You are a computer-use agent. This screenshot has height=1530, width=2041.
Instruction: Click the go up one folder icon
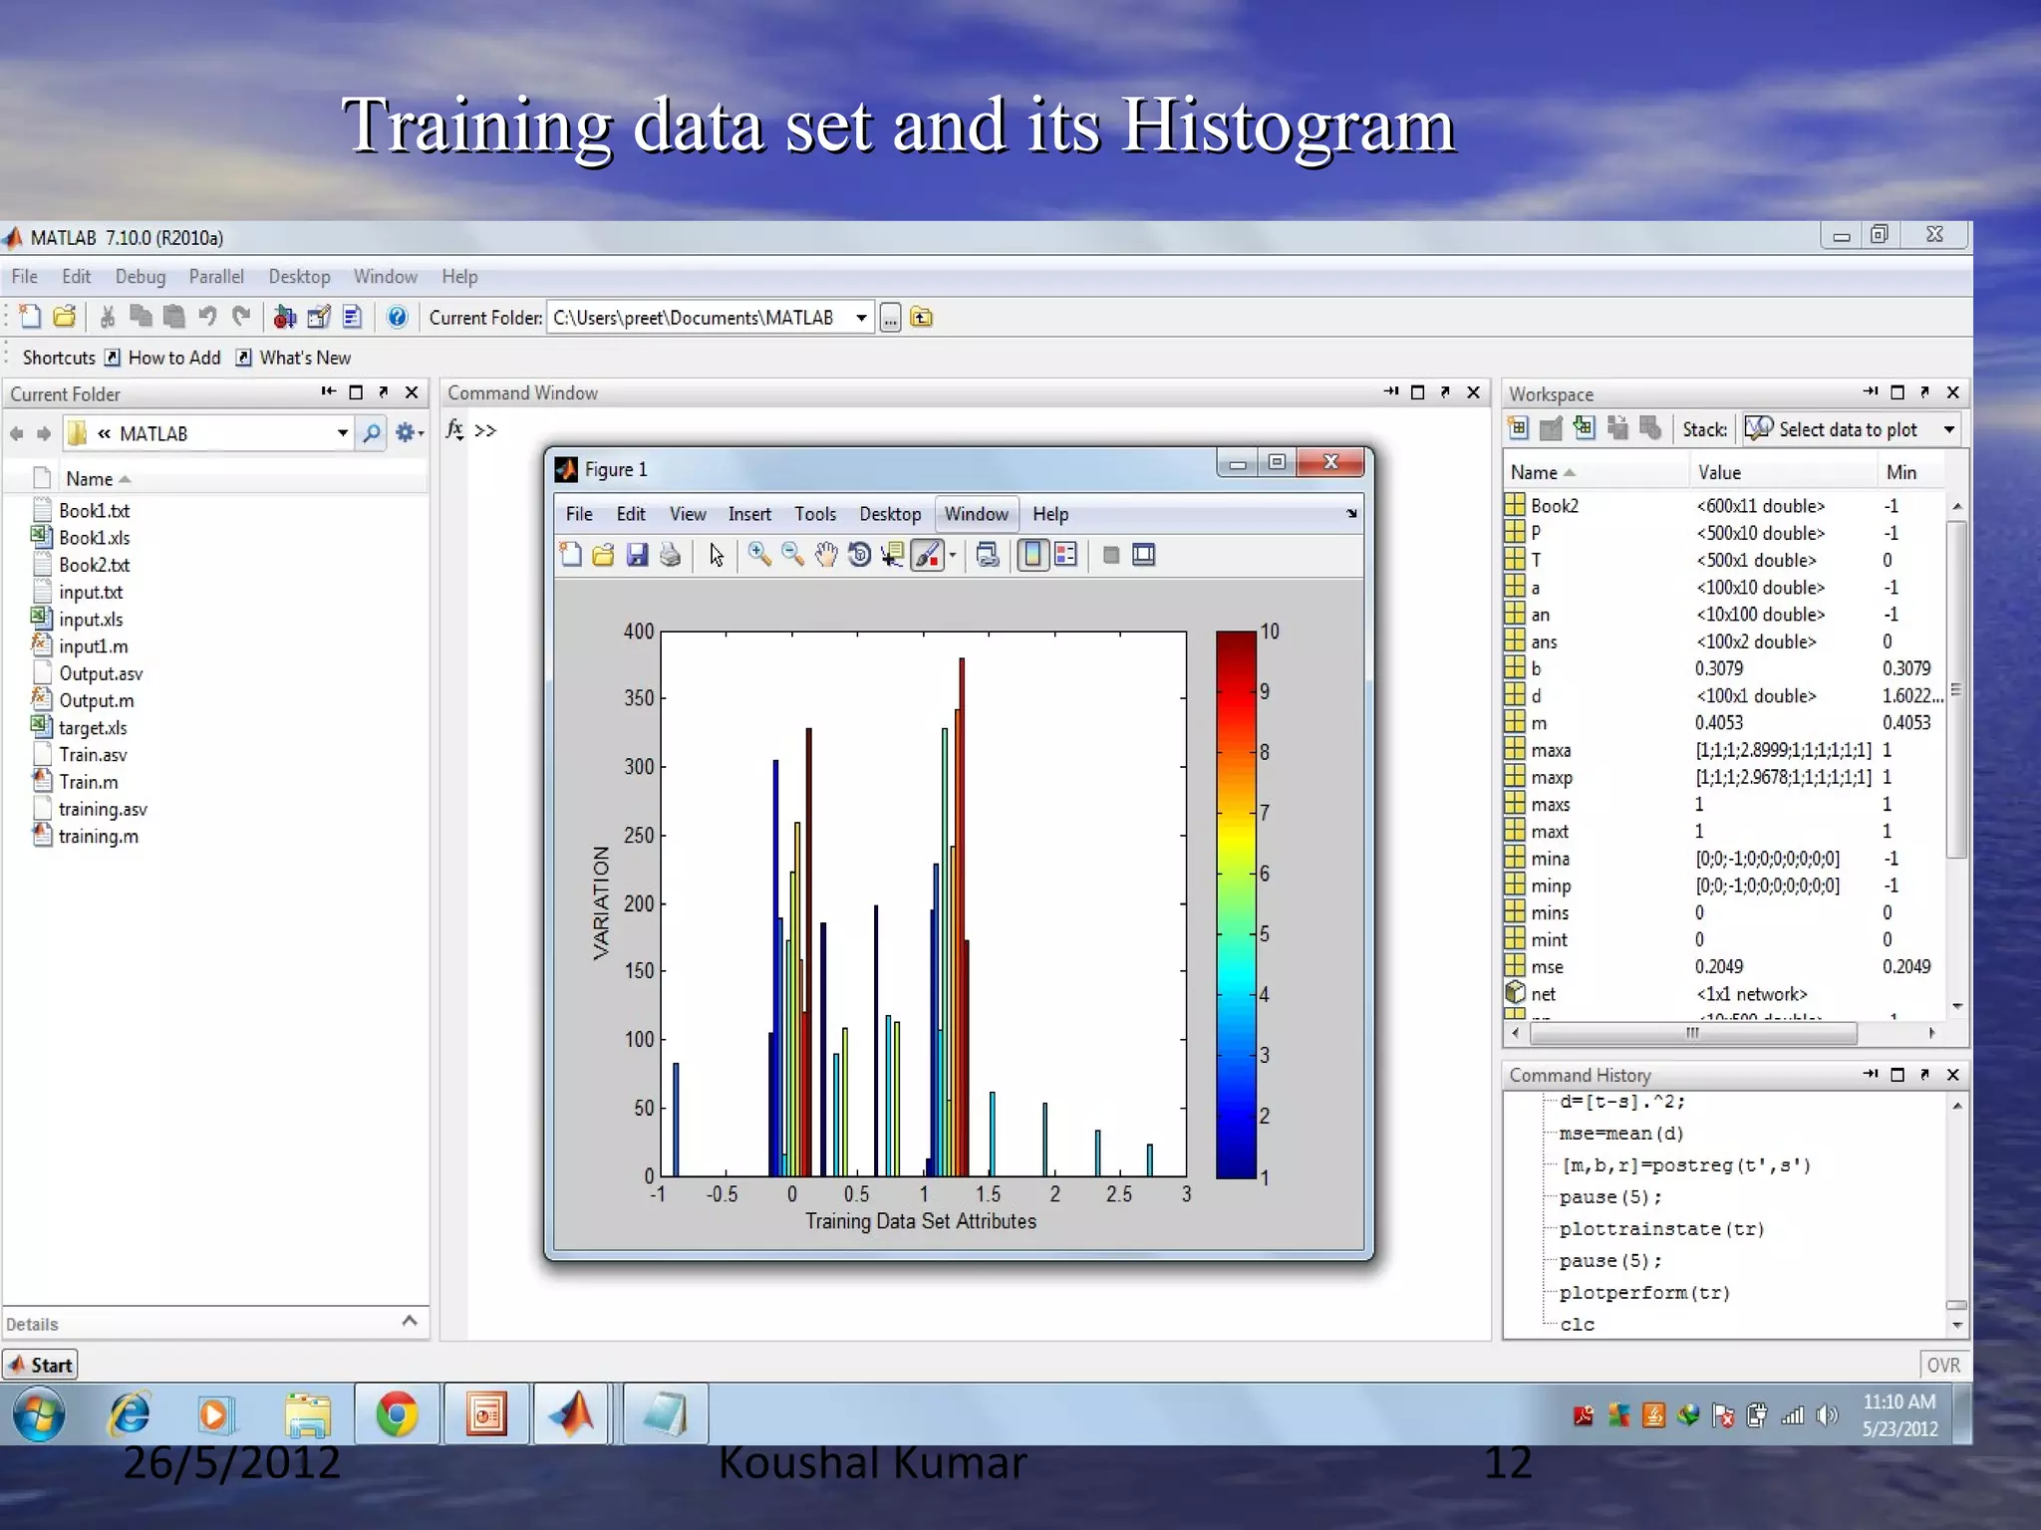coord(922,318)
